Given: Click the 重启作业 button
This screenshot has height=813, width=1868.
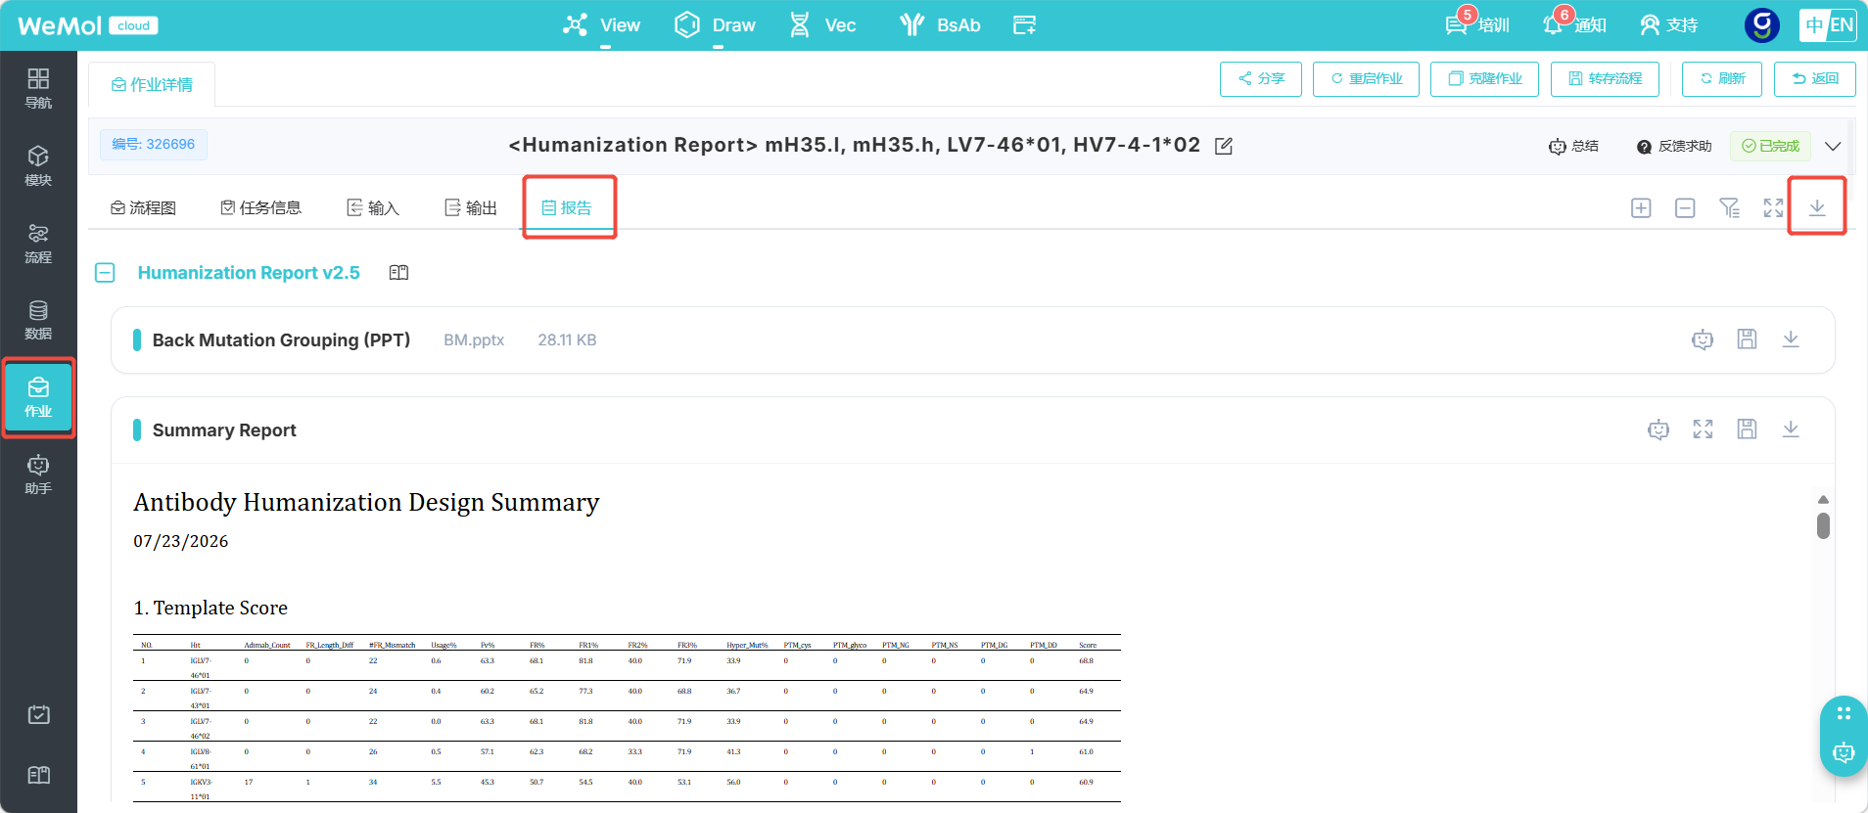Looking at the screenshot, I should (1366, 79).
